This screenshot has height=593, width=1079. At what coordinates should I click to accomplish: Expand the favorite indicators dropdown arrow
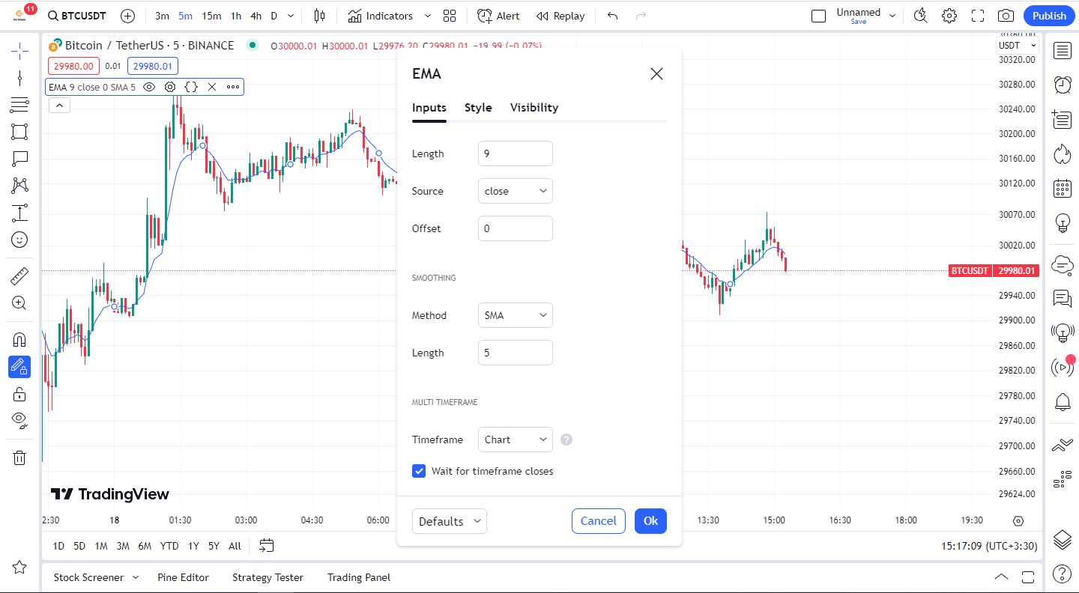click(428, 16)
